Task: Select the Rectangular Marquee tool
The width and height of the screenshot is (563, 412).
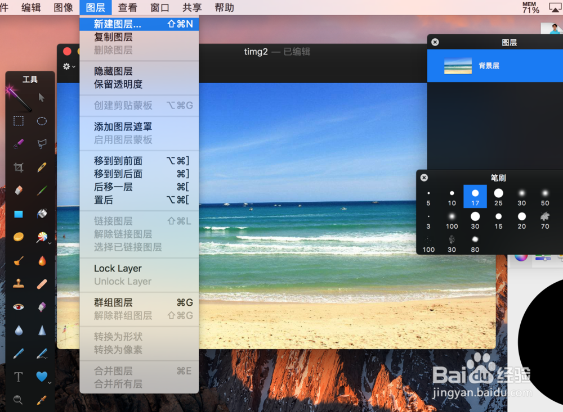Action: coord(19,121)
